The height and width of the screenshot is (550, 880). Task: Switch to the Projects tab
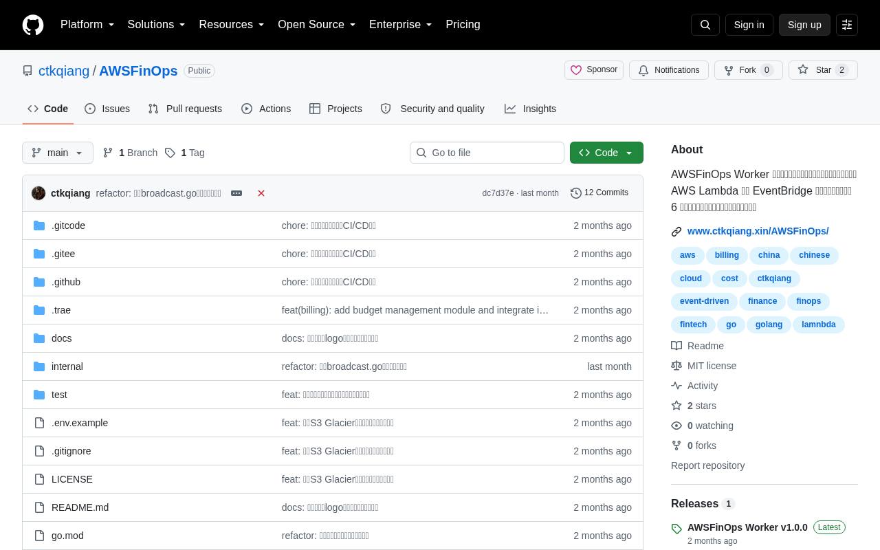click(335, 109)
